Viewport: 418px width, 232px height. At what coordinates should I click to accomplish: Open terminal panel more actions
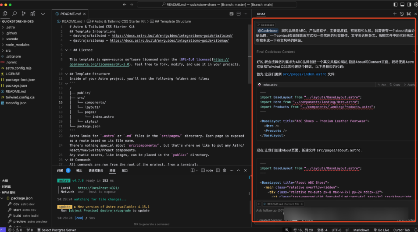tap(232, 171)
